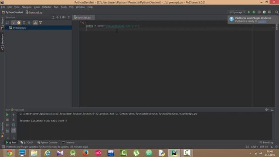Click tryexcept.py breadcrumb in navigation bar
Image resolution: width=279 pixels, height=157 pixels.
pyautogui.click(x=34, y=12)
